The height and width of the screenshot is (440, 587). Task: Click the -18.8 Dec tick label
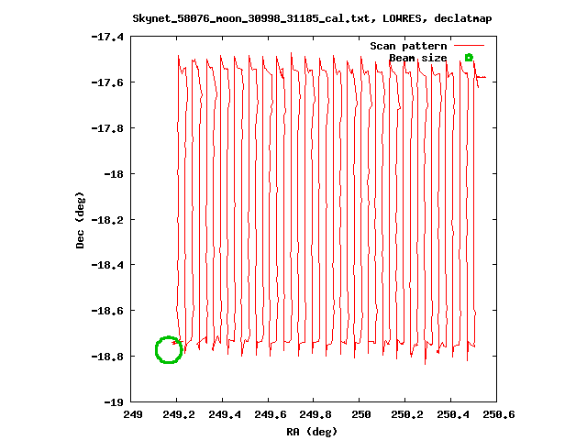point(107,357)
